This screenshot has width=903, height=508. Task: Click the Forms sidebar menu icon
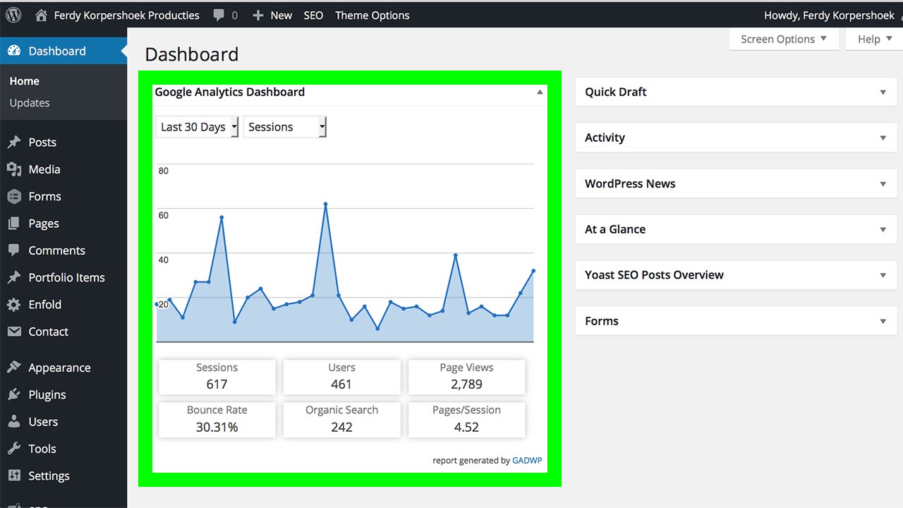pos(14,196)
